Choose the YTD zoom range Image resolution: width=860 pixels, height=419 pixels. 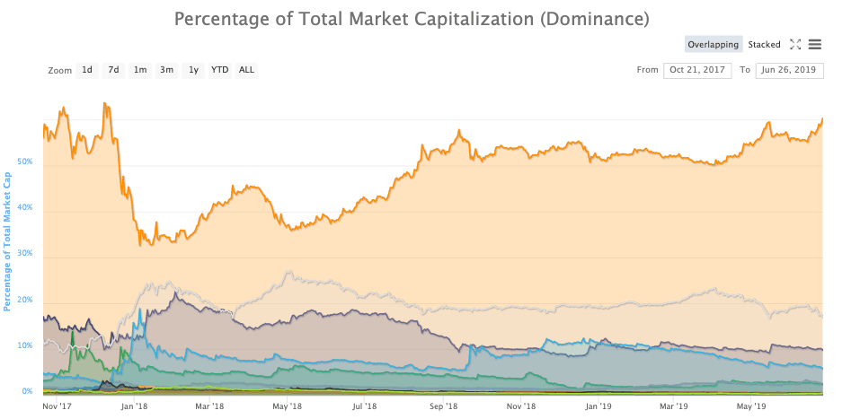[x=220, y=70]
